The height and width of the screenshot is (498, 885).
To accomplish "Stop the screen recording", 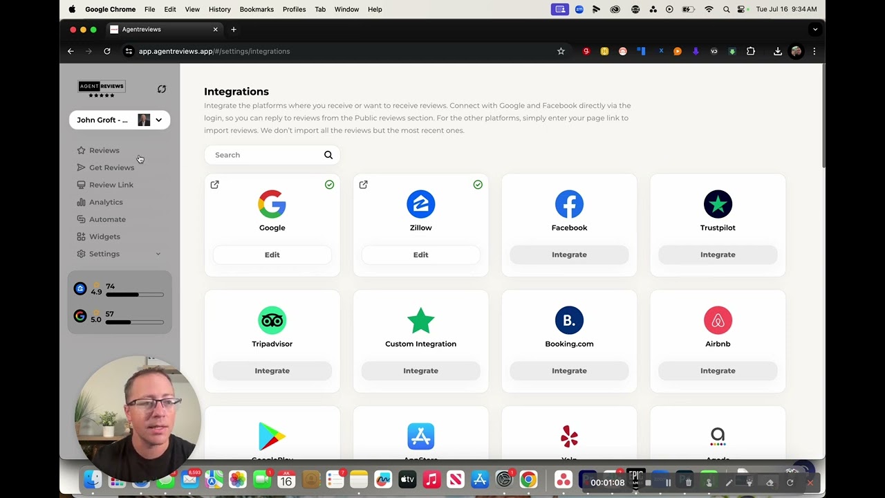I will coord(648,483).
